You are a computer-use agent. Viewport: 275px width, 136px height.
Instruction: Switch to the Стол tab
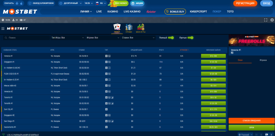click(x=240, y=60)
